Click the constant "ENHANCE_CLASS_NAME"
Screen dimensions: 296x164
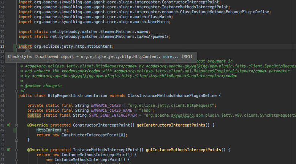point(112,110)
